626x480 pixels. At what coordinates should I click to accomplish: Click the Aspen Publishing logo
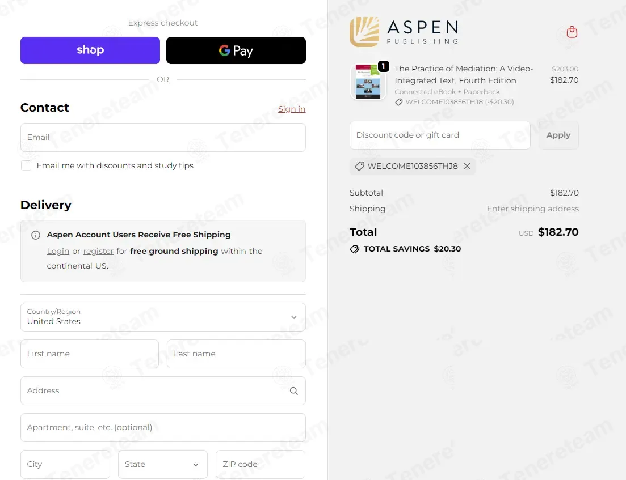404,32
